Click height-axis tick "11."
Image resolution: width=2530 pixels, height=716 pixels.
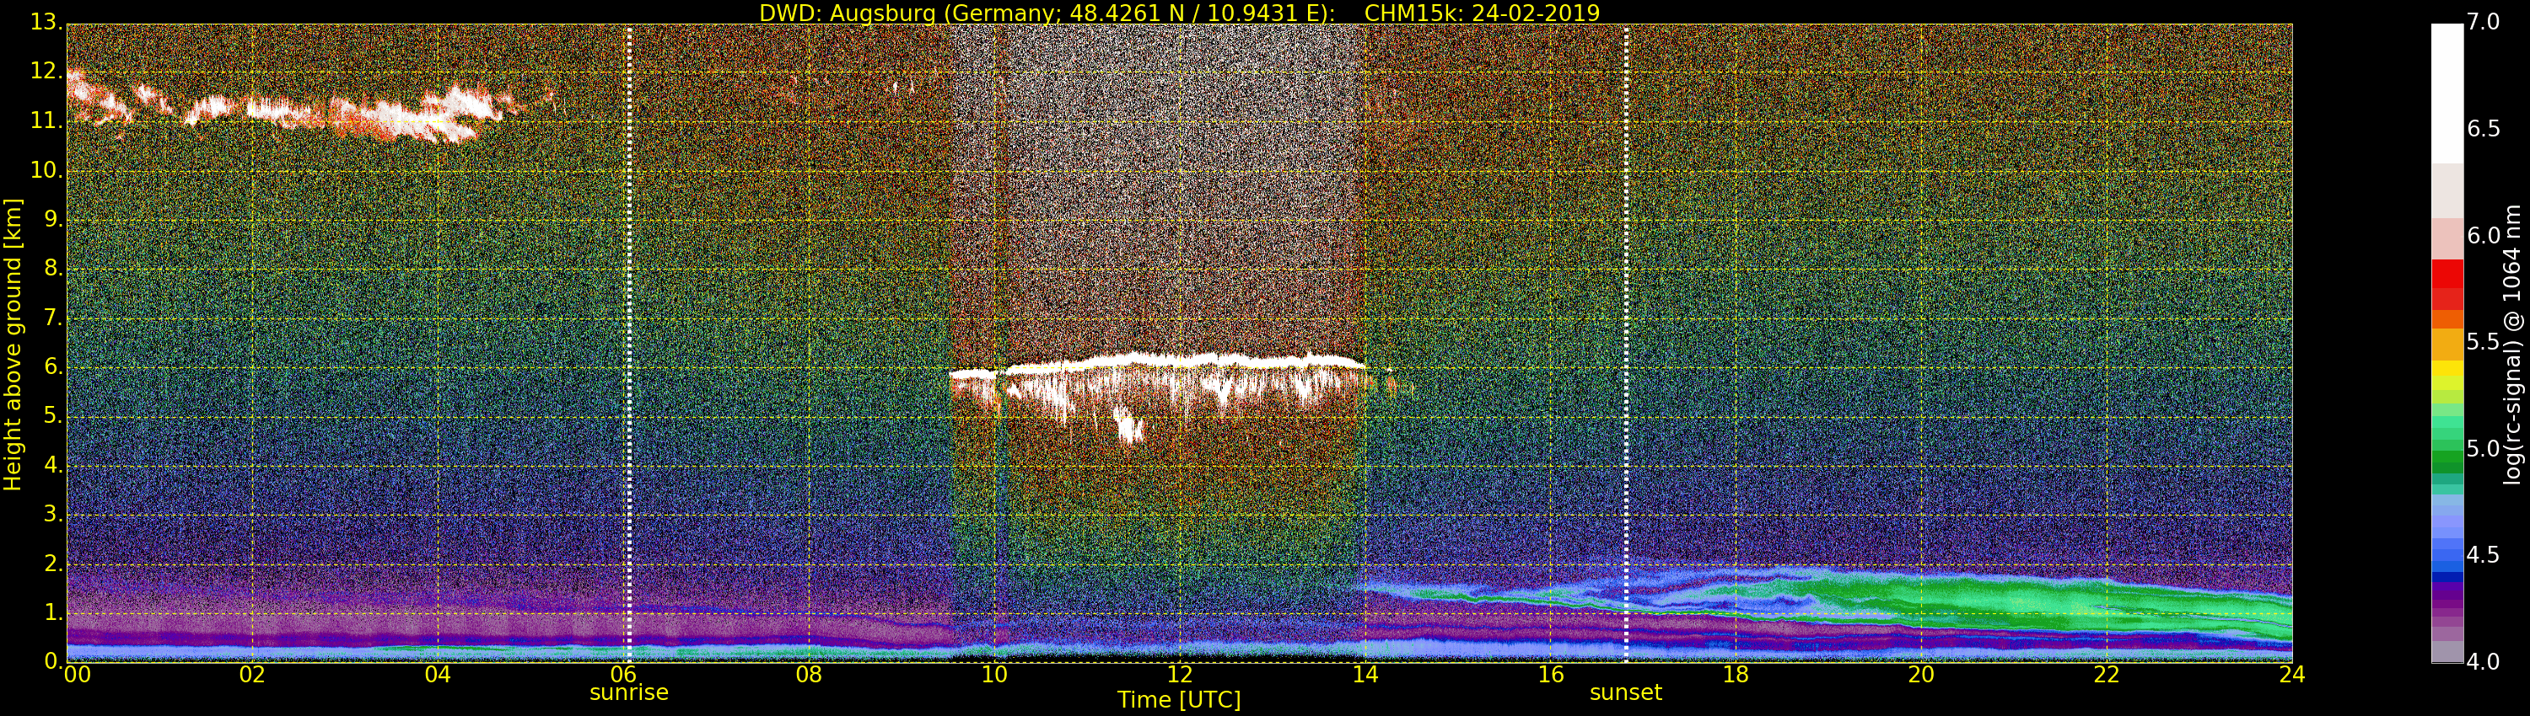click(47, 120)
